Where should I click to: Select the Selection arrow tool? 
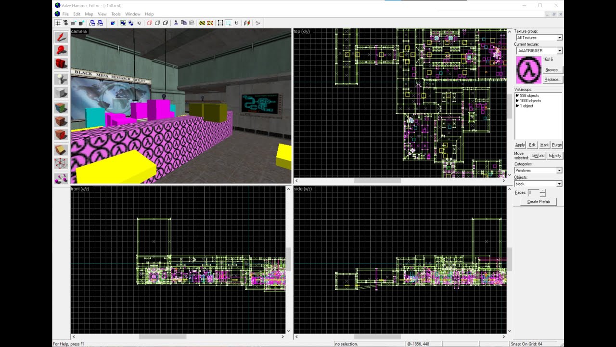[61, 37]
